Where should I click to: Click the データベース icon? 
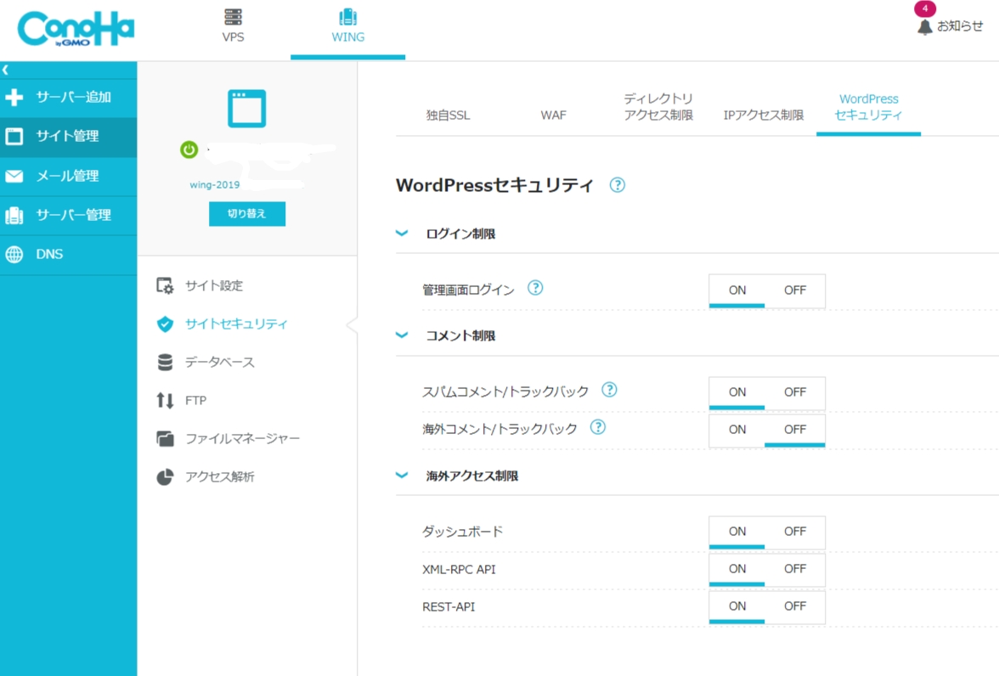point(165,362)
